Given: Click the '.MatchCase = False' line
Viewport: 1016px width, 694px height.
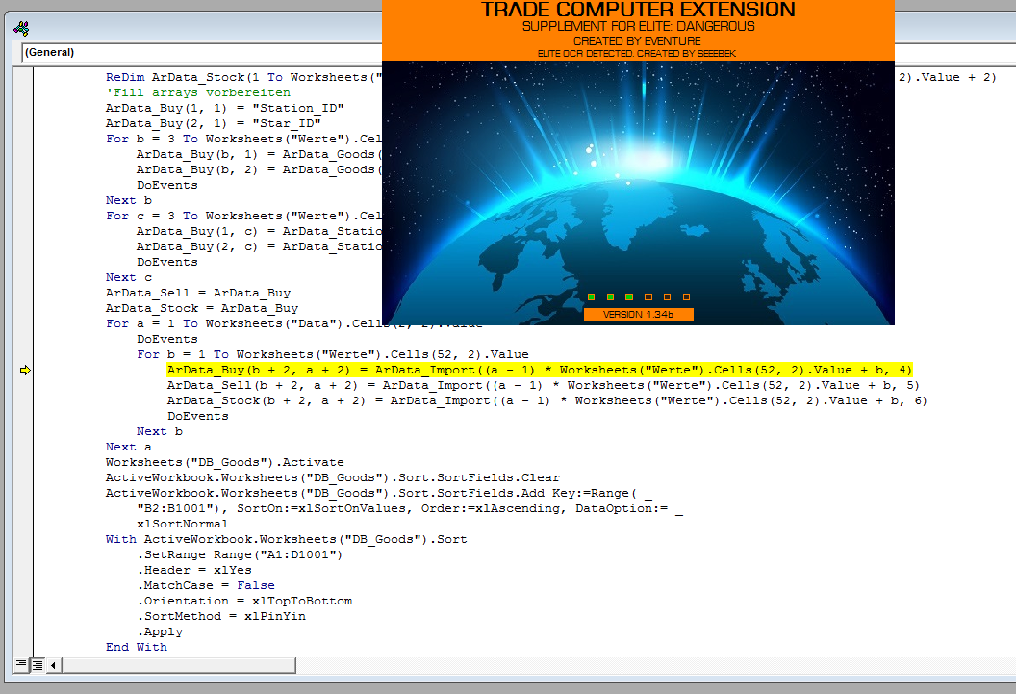Looking at the screenshot, I should click(x=205, y=586).
